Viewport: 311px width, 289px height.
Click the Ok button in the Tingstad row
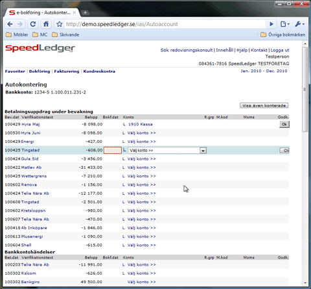(x=284, y=150)
